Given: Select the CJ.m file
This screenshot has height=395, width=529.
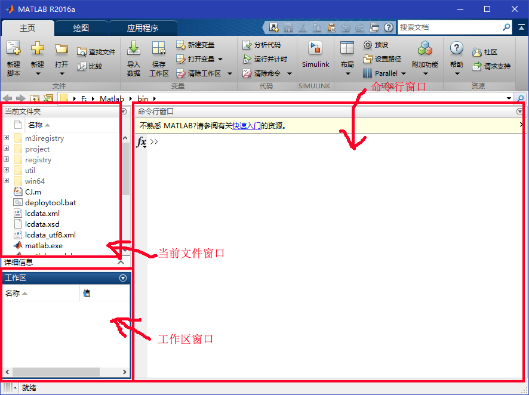Looking at the screenshot, I should coord(33,192).
